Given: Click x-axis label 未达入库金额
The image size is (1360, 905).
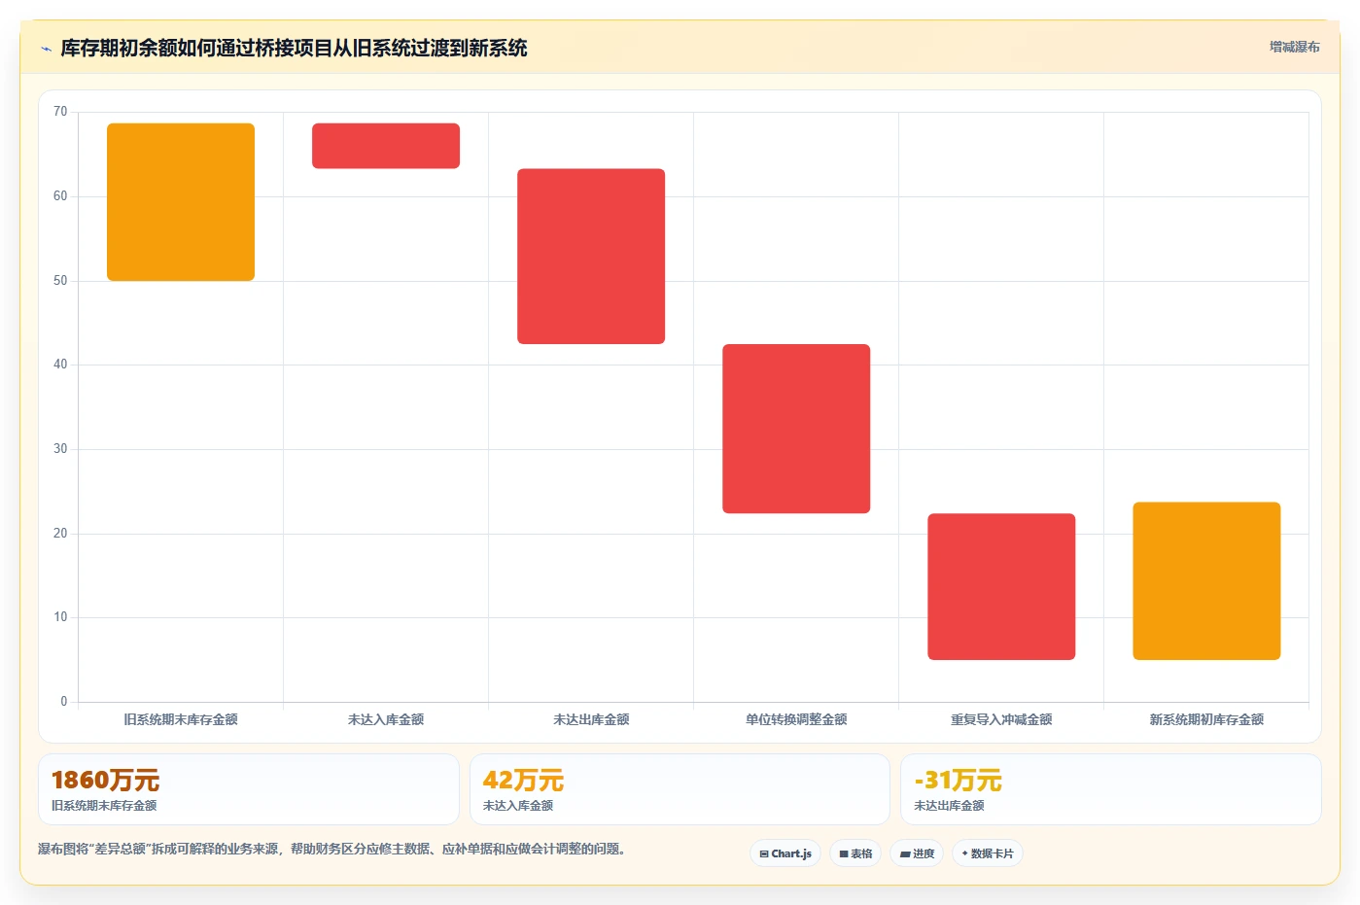Looking at the screenshot, I should pyautogui.click(x=386, y=719).
